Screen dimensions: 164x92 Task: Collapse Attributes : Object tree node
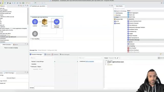31,66
